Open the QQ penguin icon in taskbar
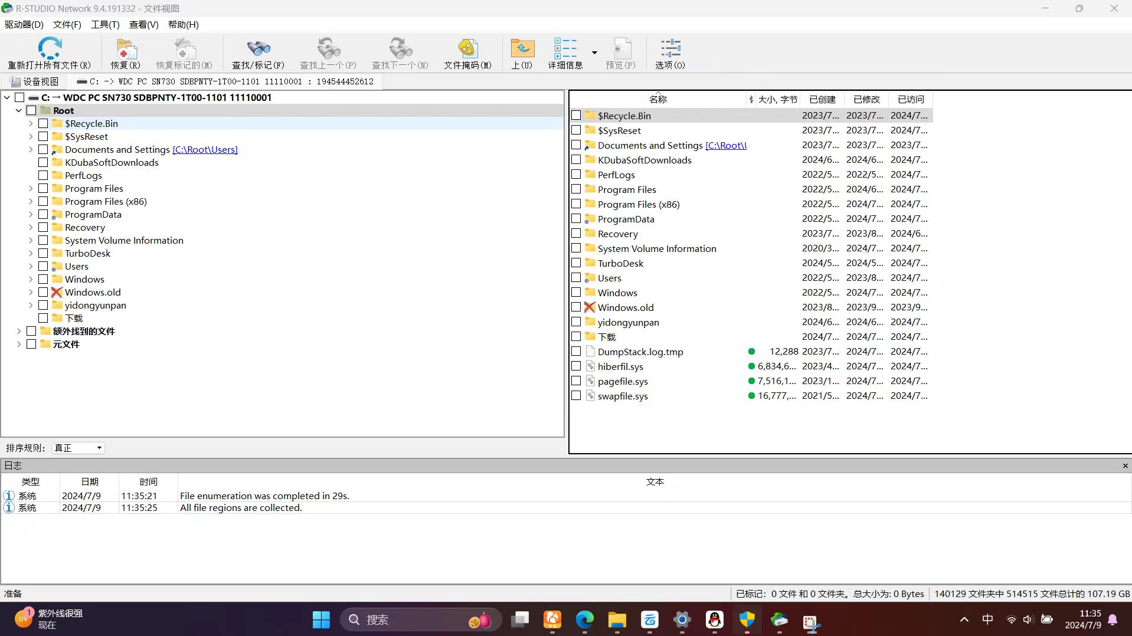1132x636 pixels. point(714,619)
